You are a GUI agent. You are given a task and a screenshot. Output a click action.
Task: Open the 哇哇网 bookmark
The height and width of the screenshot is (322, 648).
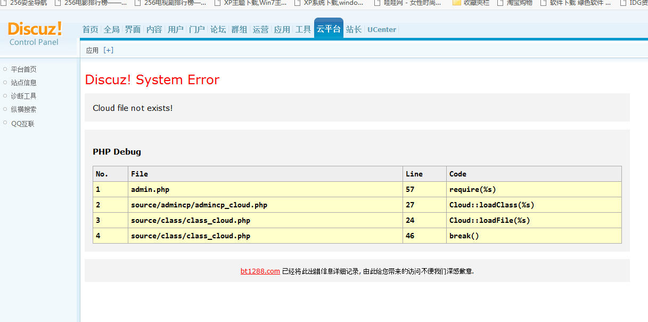408,3
